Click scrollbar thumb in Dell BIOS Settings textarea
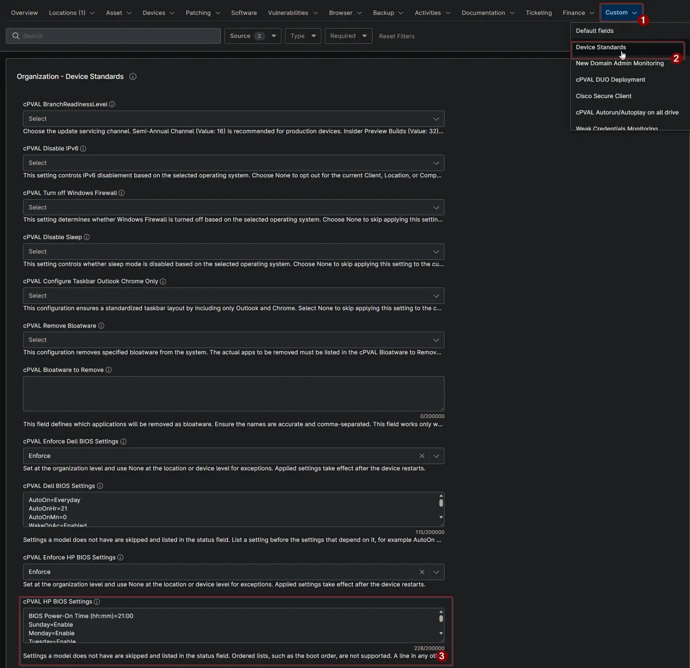 tap(441, 503)
